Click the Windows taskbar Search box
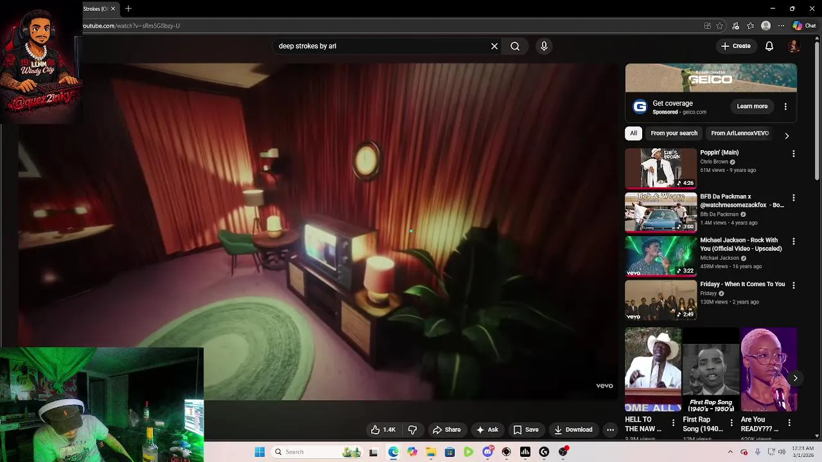The image size is (822, 462). pyautogui.click(x=319, y=452)
